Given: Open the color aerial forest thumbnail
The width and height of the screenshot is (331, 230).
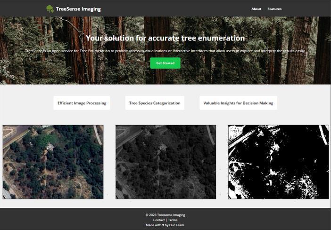Looking at the screenshot, I should point(53,162).
